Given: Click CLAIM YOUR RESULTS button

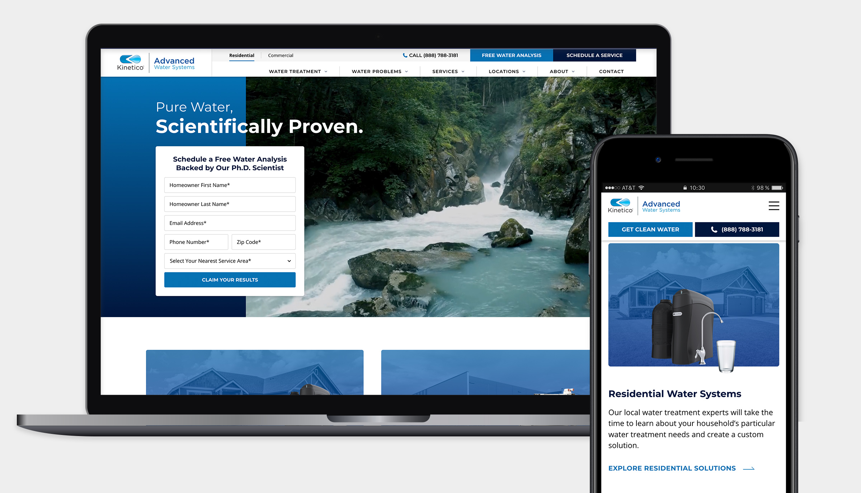Looking at the screenshot, I should [230, 280].
